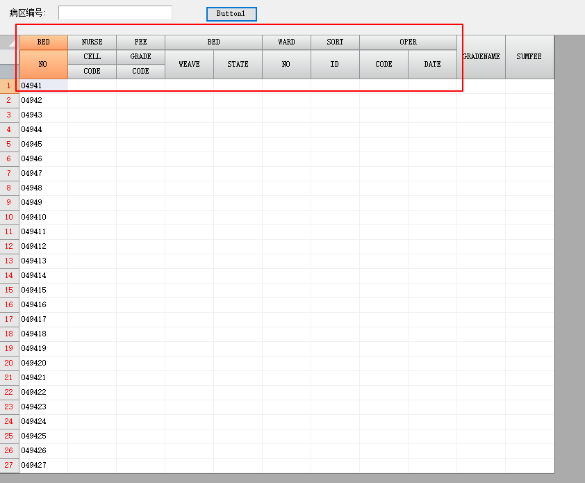Focus the 病区编号 input field
The height and width of the screenshot is (483, 585).
[115, 13]
